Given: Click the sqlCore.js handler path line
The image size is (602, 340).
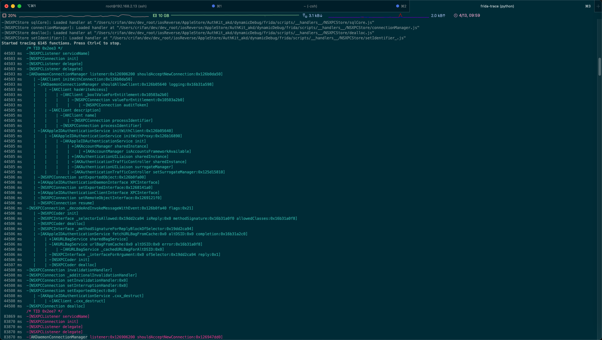Looking at the screenshot, I should point(188,23).
